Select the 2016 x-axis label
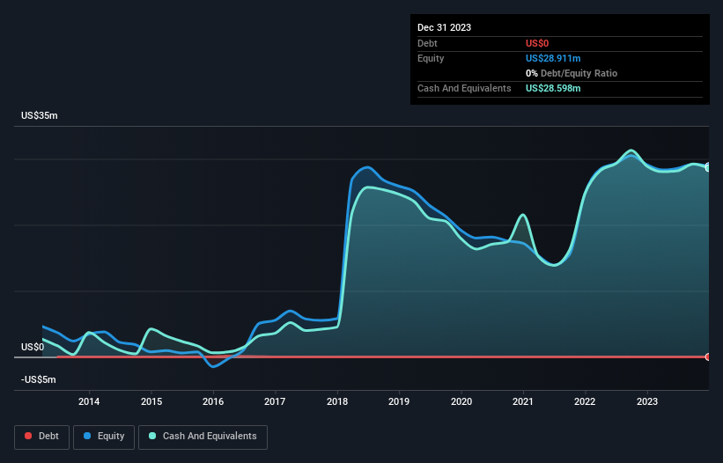 tap(213, 401)
